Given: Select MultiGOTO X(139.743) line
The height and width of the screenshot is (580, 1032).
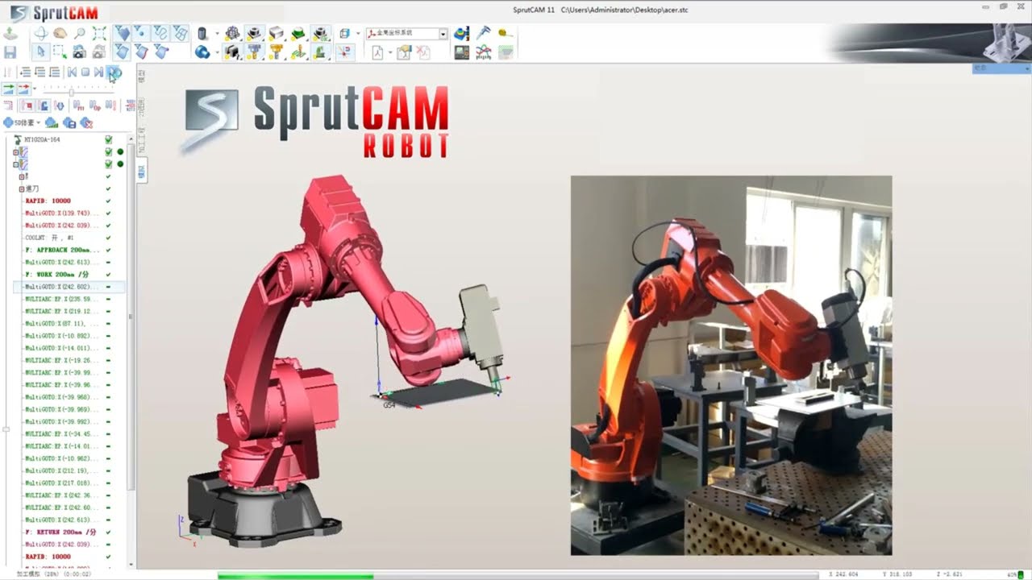Looking at the screenshot, I should pos(62,213).
